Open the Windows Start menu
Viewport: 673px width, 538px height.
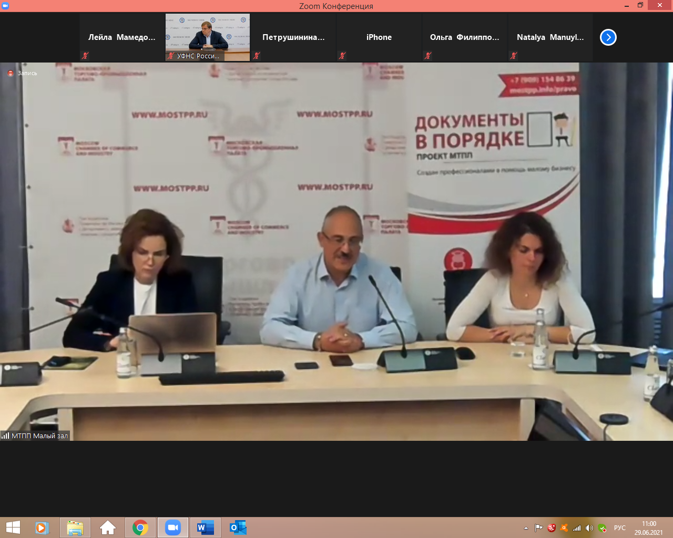coord(13,527)
